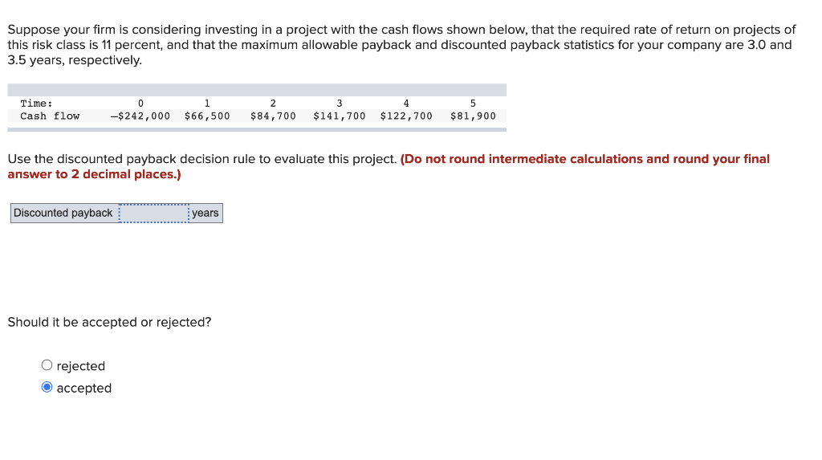Click the Should it be accepted question
Screen dimensions: 822x460
click(109, 322)
